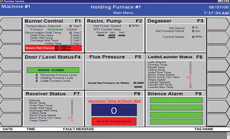Click the Aluminum Temp At Recirc Well link
This screenshot has height=139, width=230.
[114, 101]
